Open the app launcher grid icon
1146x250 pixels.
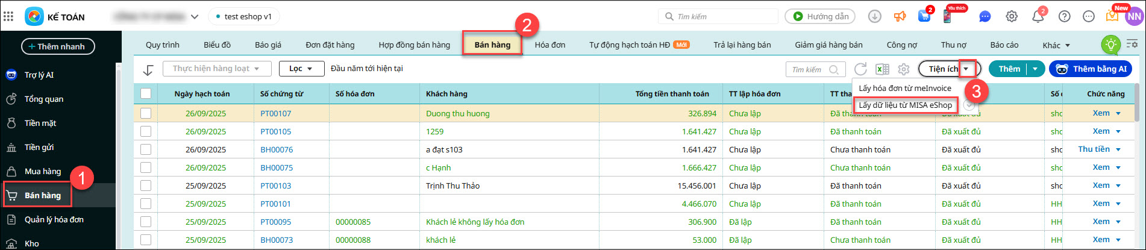tap(8, 16)
